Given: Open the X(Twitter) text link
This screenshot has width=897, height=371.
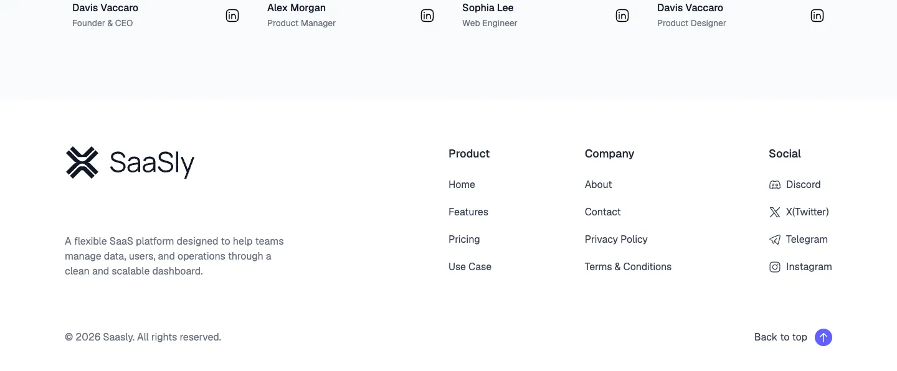Looking at the screenshot, I should 807,212.
